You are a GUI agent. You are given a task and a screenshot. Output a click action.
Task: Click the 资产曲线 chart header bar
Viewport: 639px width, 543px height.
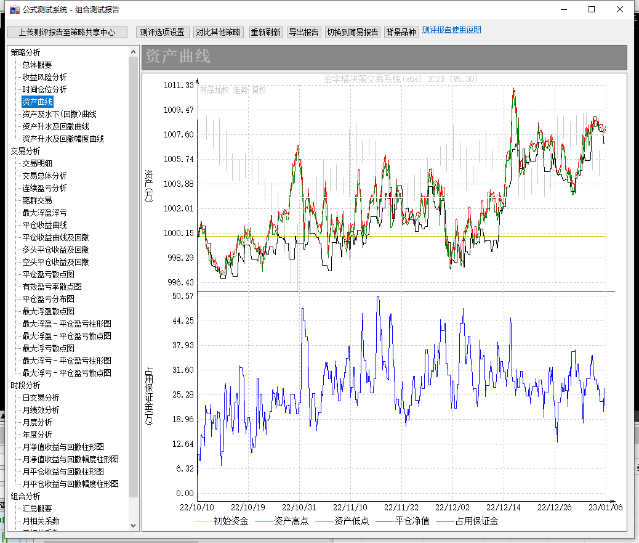(384, 57)
